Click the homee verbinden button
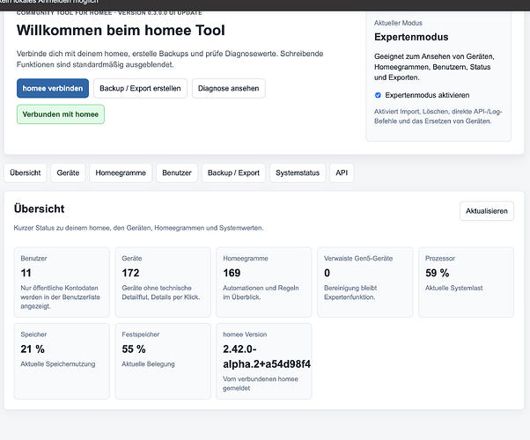Screen dimensions: 530x440 tap(53, 89)
